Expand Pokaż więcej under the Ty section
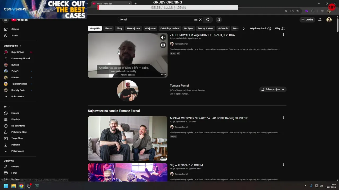This screenshot has height=190, width=339. 18,151
